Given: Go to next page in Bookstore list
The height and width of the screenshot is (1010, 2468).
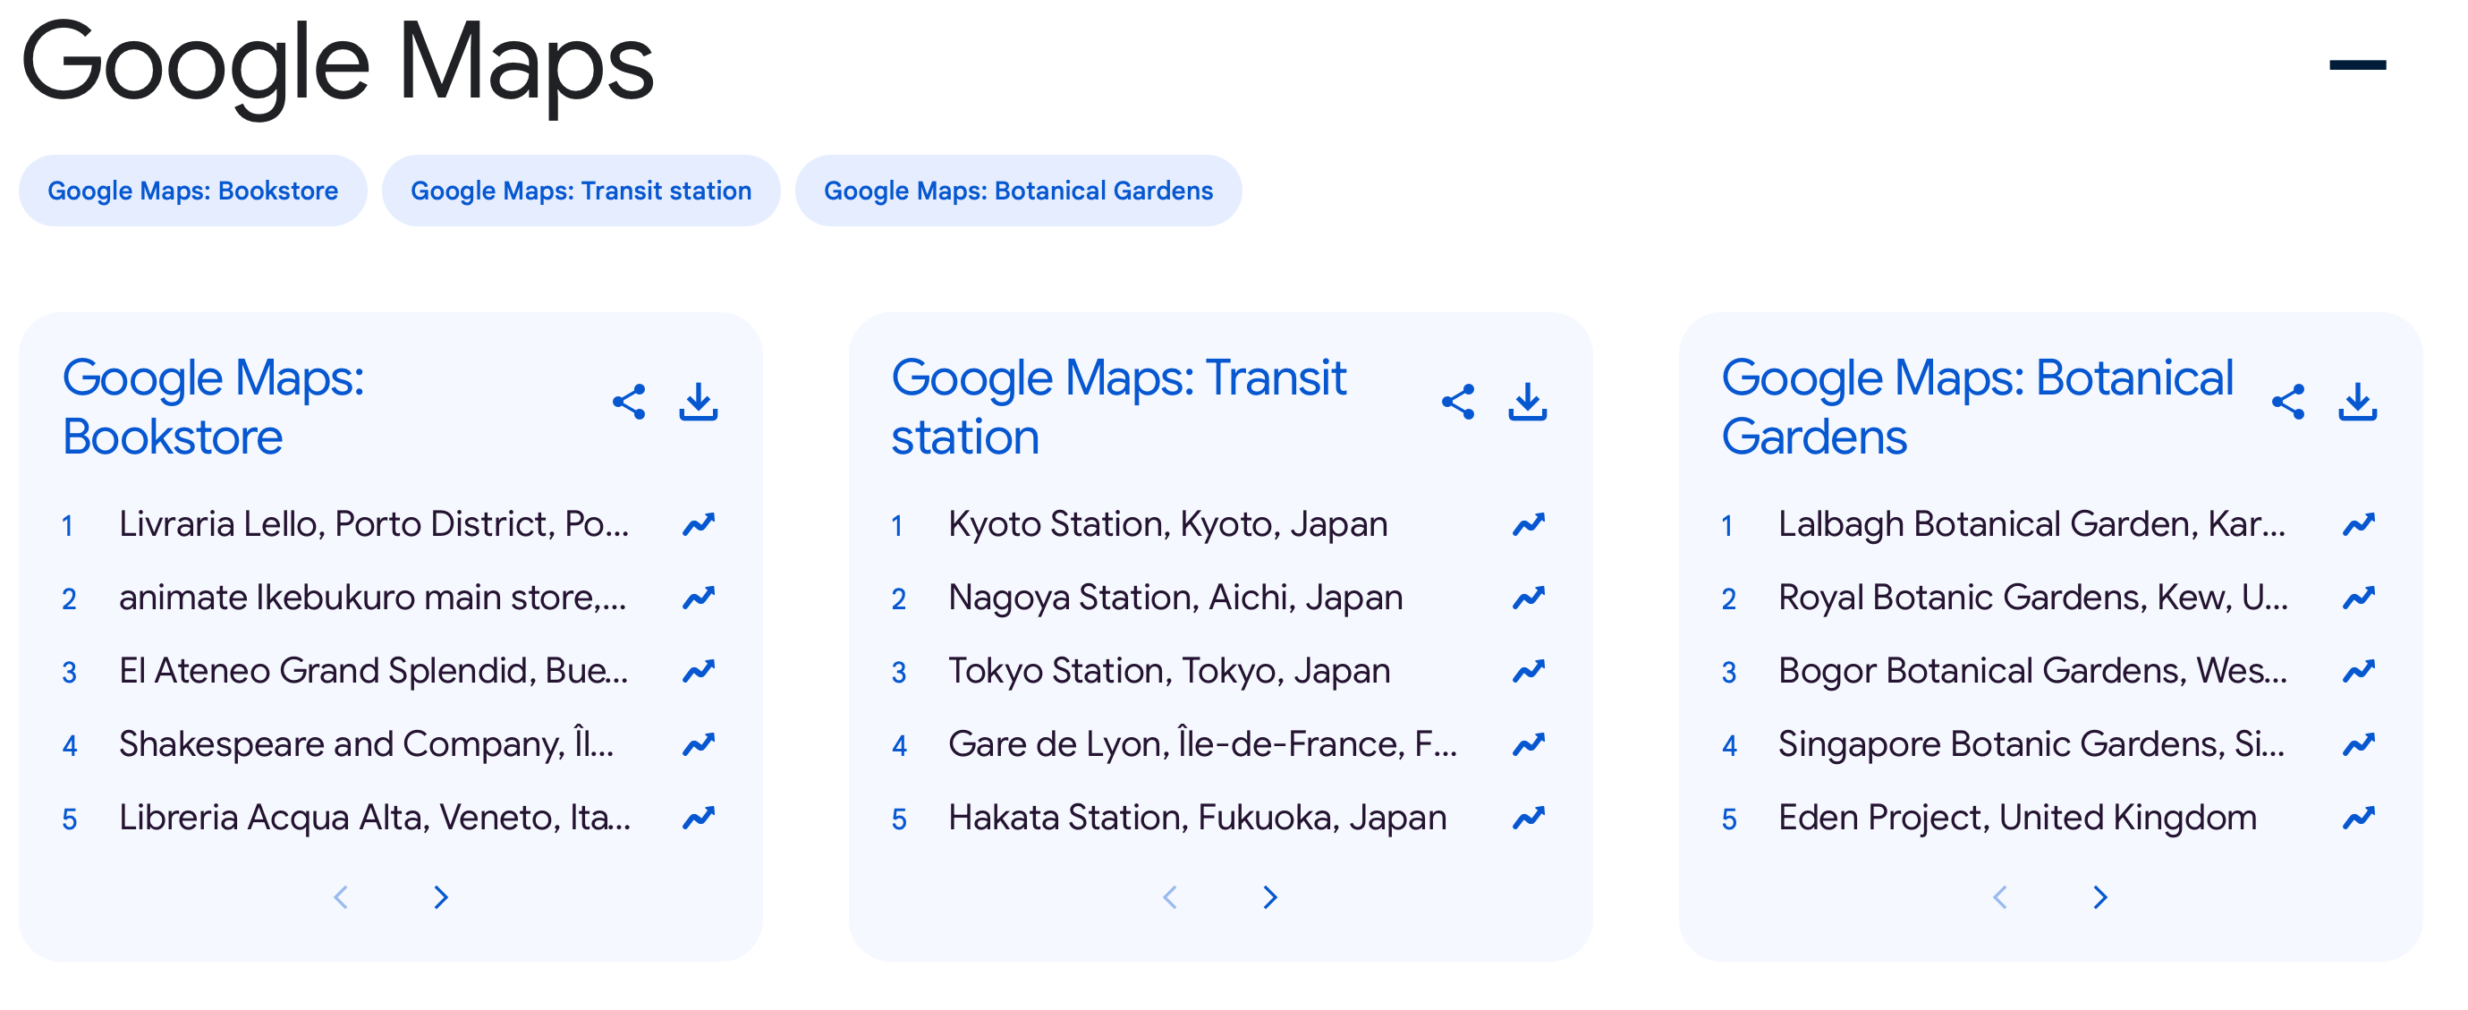Looking at the screenshot, I should tap(441, 897).
